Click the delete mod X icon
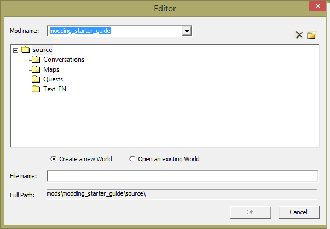The width and height of the screenshot is (330, 229). tap(299, 36)
